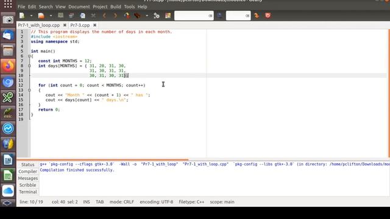Select the Messages tab in message panel
Image resolution: width=390 pixels, height=219 pixels.
pyautogui.click(x=27, y=178)
